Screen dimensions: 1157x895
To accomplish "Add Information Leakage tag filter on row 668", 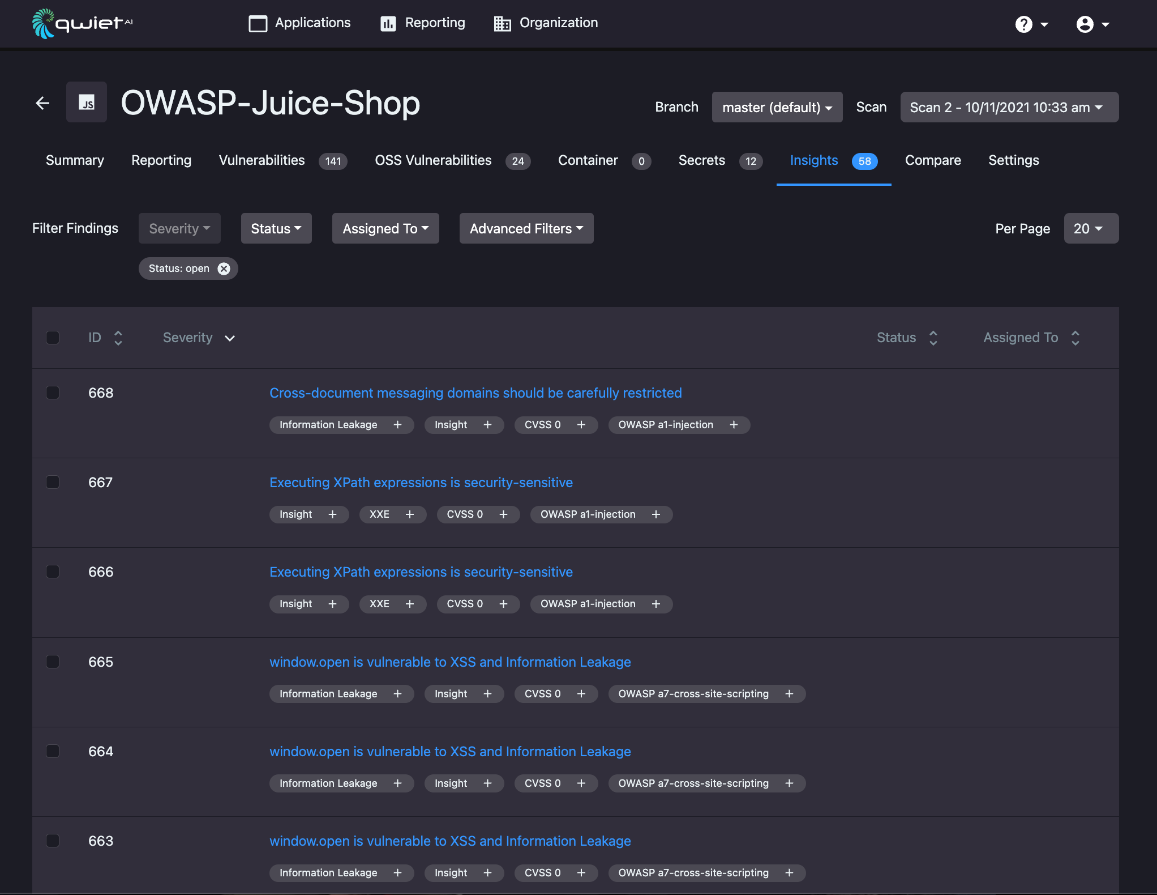I will coord(397,425).
